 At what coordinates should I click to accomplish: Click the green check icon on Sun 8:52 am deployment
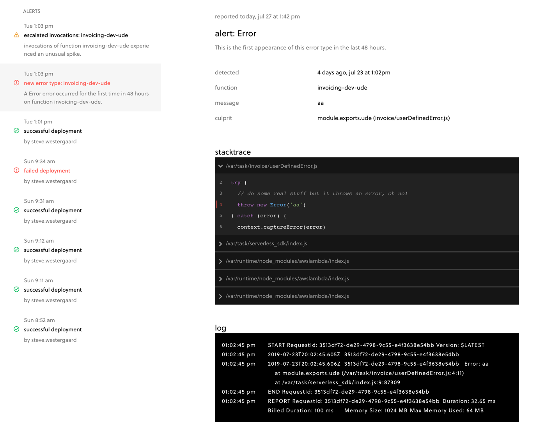(x=16, y=329)
